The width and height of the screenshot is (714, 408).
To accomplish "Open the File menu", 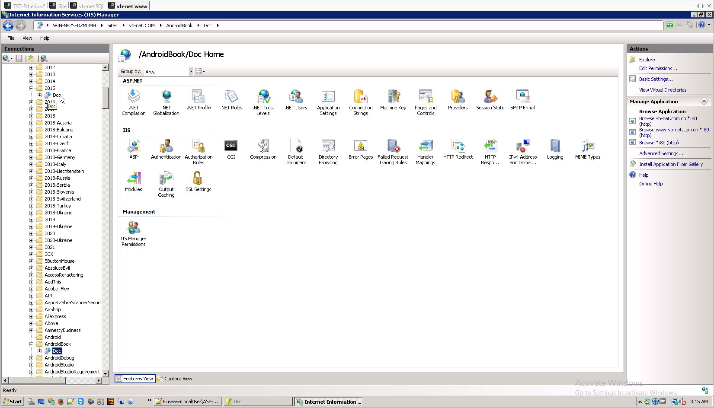I will coord(11,38).
